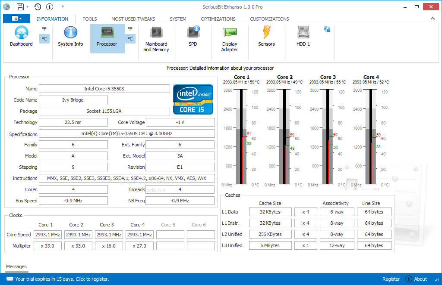Click the Bus Speed value field
Screen dimensions: 442x285
pyautogui.click(x=73, y=201)
